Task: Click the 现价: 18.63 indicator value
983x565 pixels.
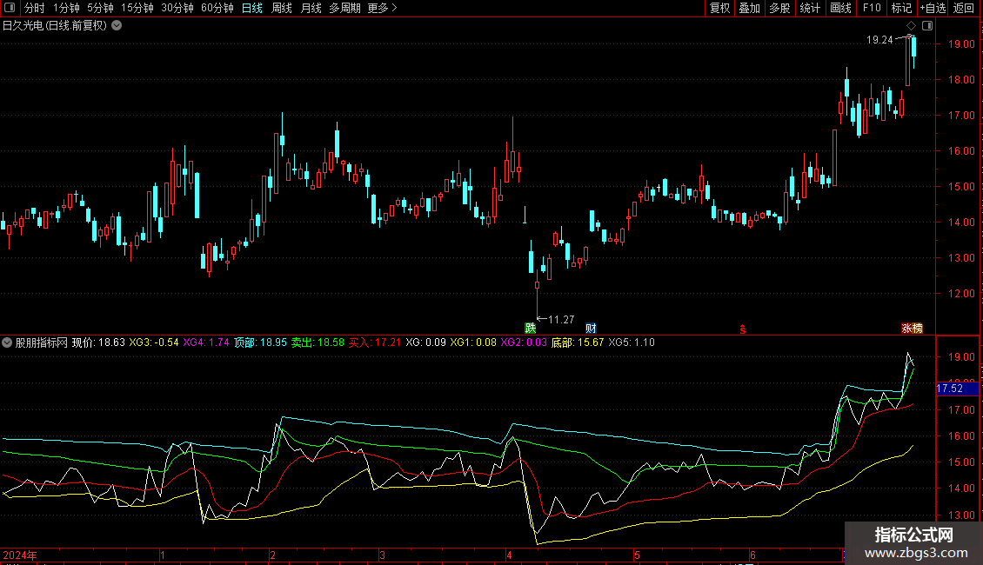Action: coord(98,342)
